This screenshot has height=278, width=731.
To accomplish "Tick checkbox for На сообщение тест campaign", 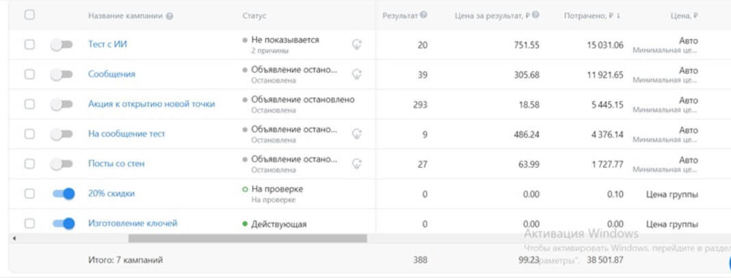I will pos(29,134).
